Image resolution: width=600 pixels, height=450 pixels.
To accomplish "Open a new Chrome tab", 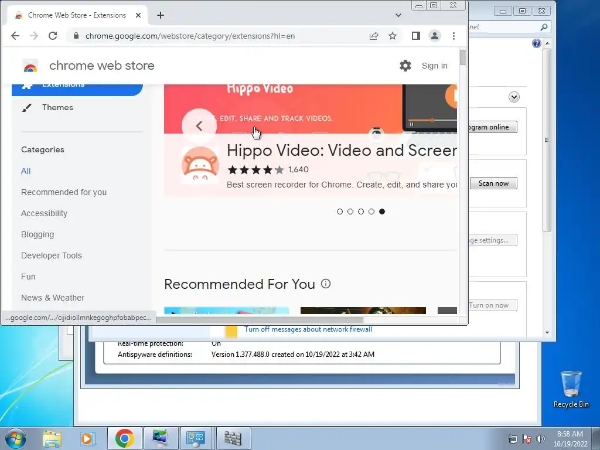I will tap(161, 15).
